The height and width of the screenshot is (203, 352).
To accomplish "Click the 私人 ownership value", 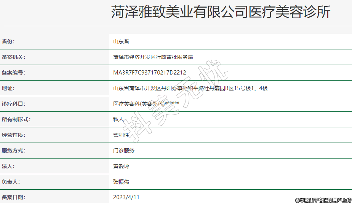I will pos(118,119).
